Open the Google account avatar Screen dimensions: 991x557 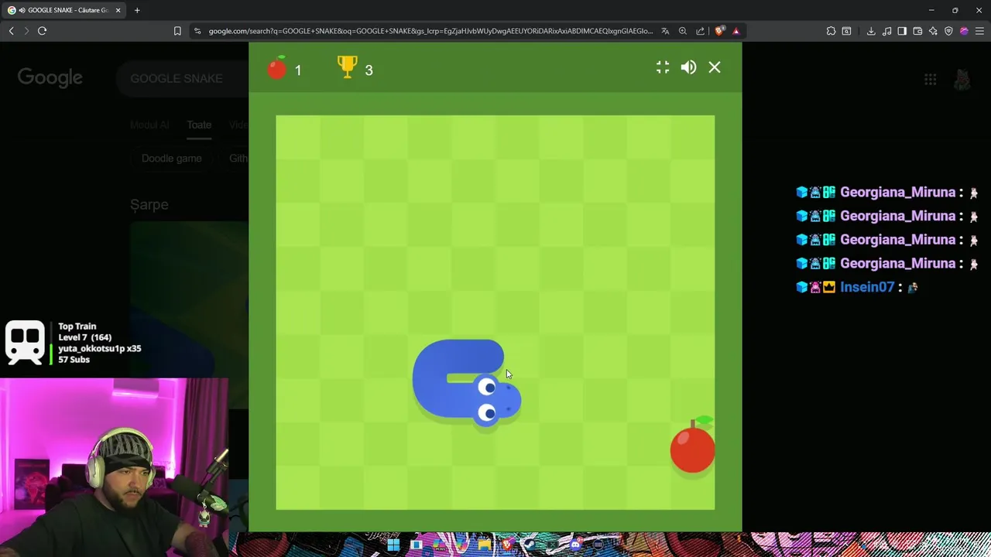(962, 79)
